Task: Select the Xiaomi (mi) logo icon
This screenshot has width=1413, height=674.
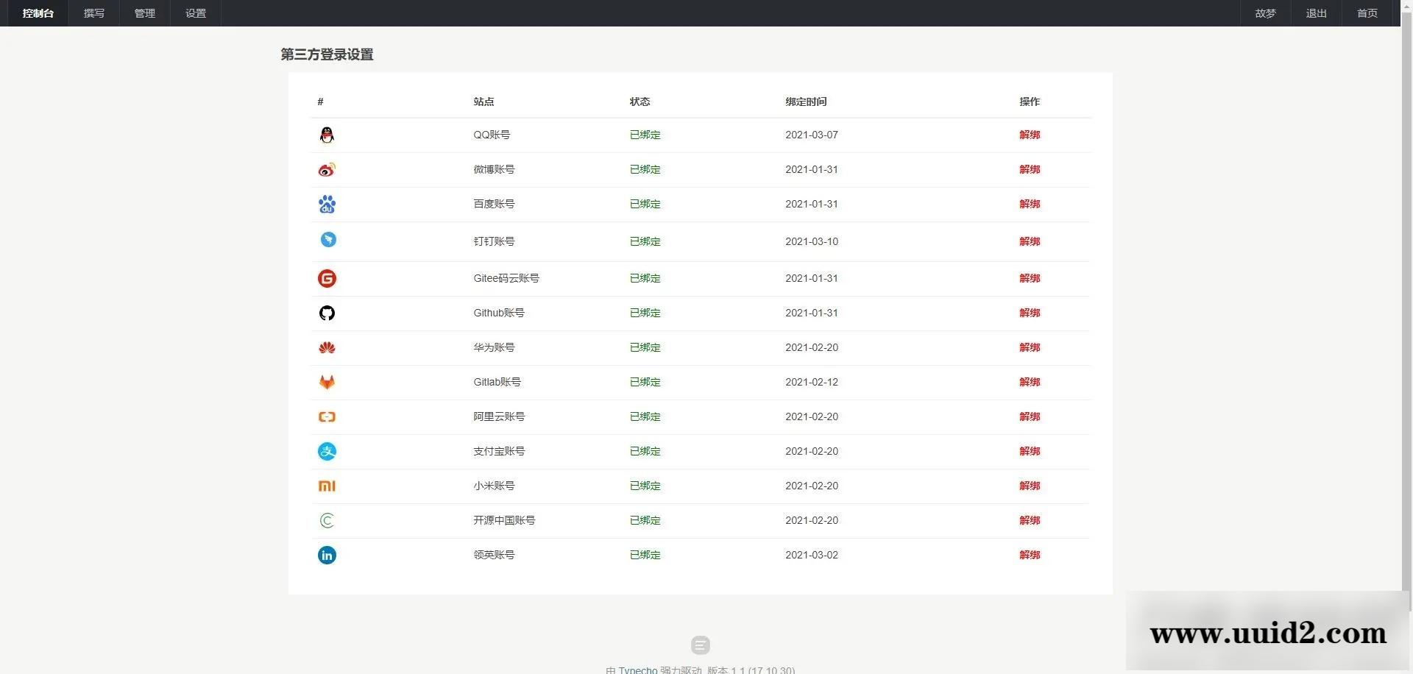Action: [327, 486]
